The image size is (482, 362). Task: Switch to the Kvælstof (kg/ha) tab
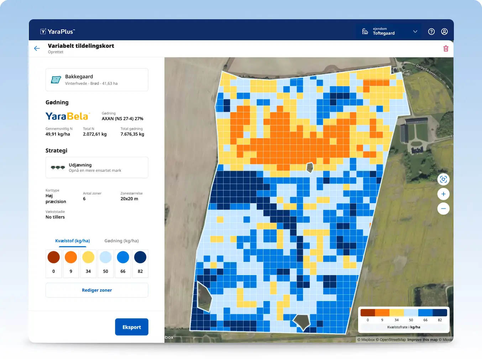click(73, 241)
